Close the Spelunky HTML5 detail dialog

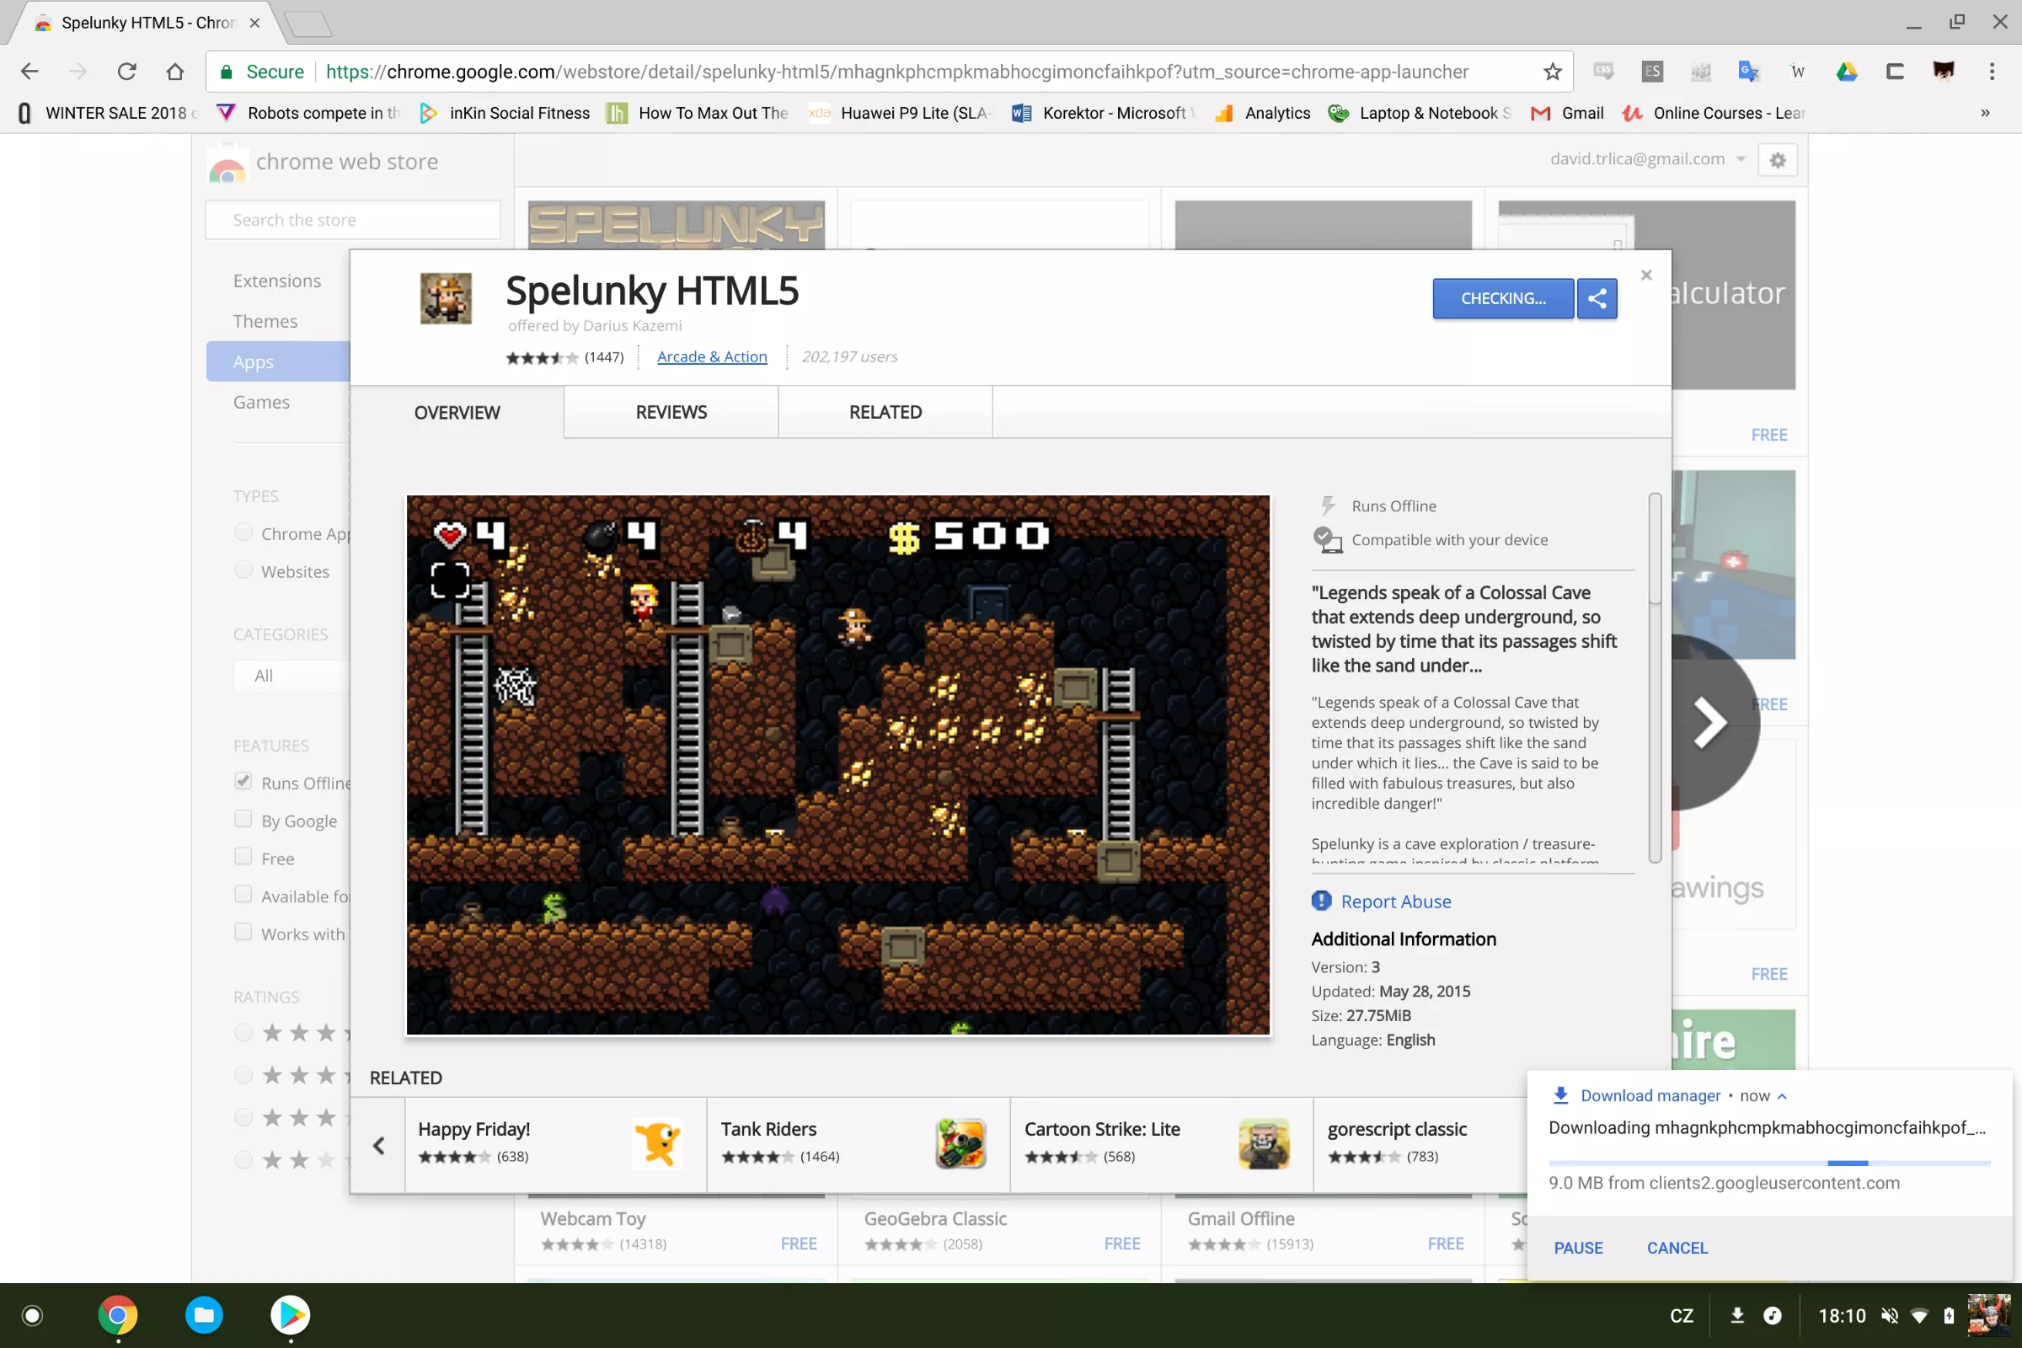pos(1646,275)
